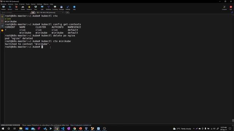Click the NAMESPACE column header text
The height and width of the screenshot is (131, 234).
(x=74, y=27)
